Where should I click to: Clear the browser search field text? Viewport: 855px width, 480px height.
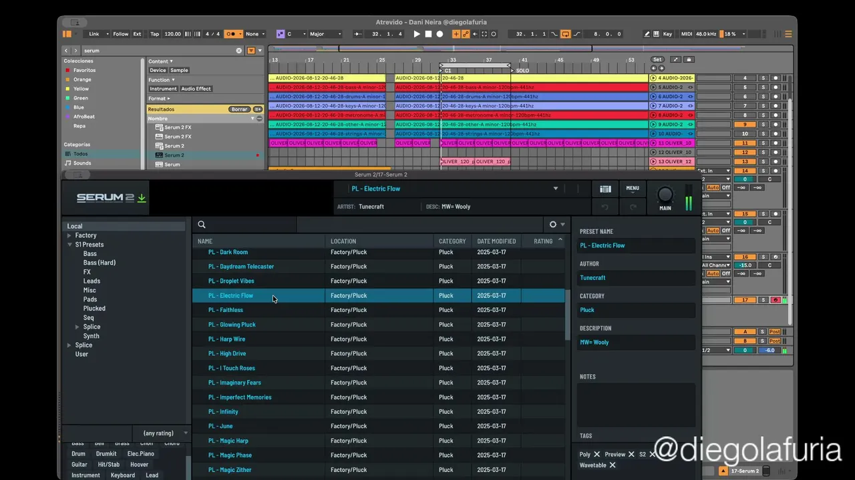point(238,51)
